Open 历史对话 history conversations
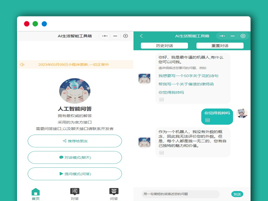Viewport: 268px width, 201px height. pyautogui.click(x=164, y=46)
